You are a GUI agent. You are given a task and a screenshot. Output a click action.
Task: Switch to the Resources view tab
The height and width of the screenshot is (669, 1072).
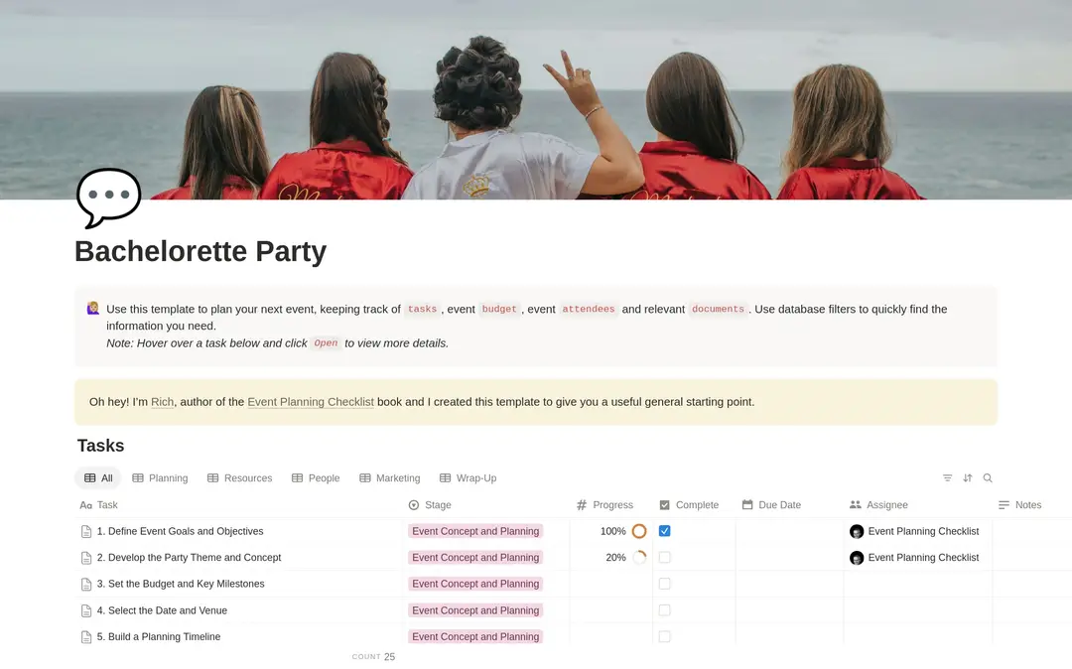pos(240,478)
